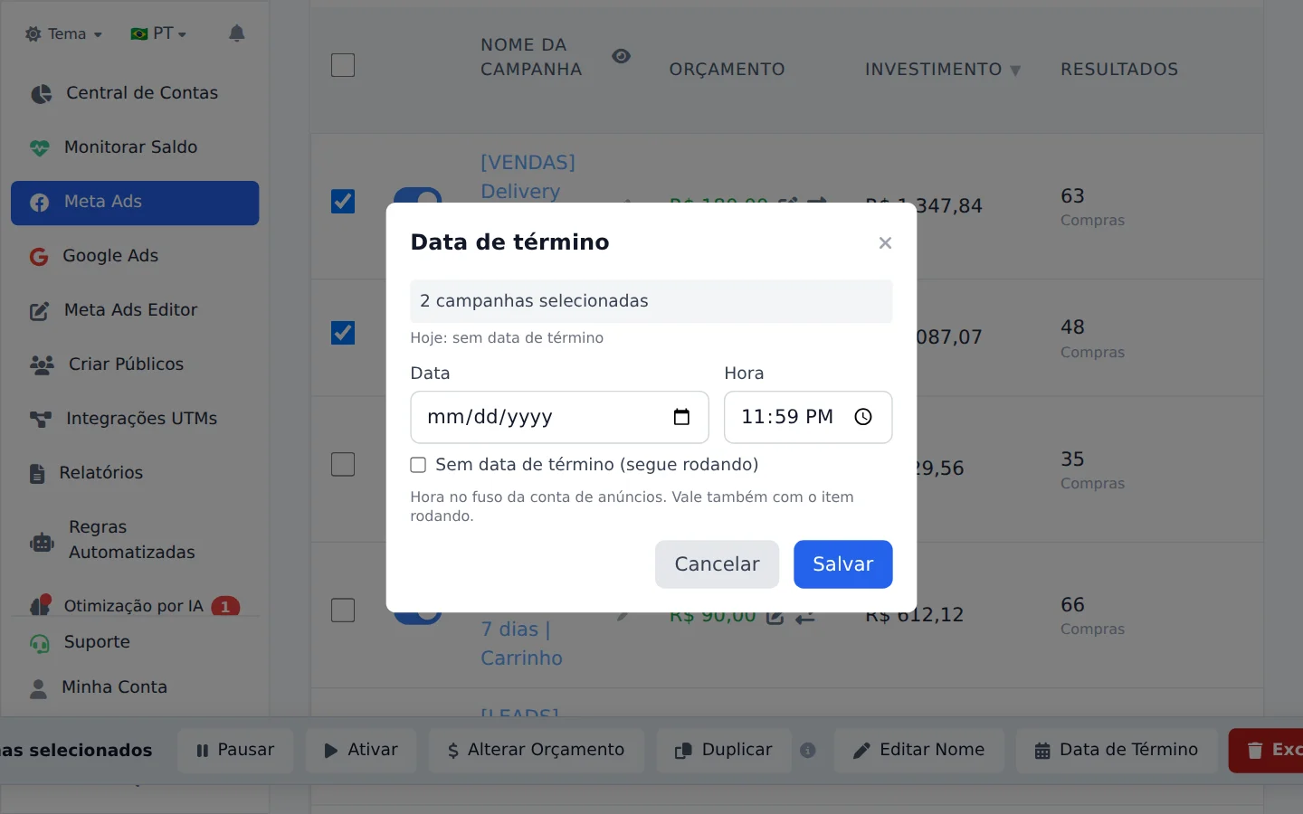Viewport: 1303px width, 814px height.
Task: Click the Regras Automatizadas robot icon
Action: click(x=42, y=543)
